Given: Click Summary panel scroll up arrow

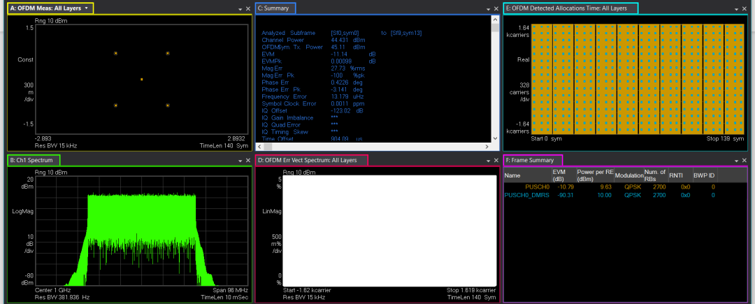Looking at the screenshot, I should (496, 19).
